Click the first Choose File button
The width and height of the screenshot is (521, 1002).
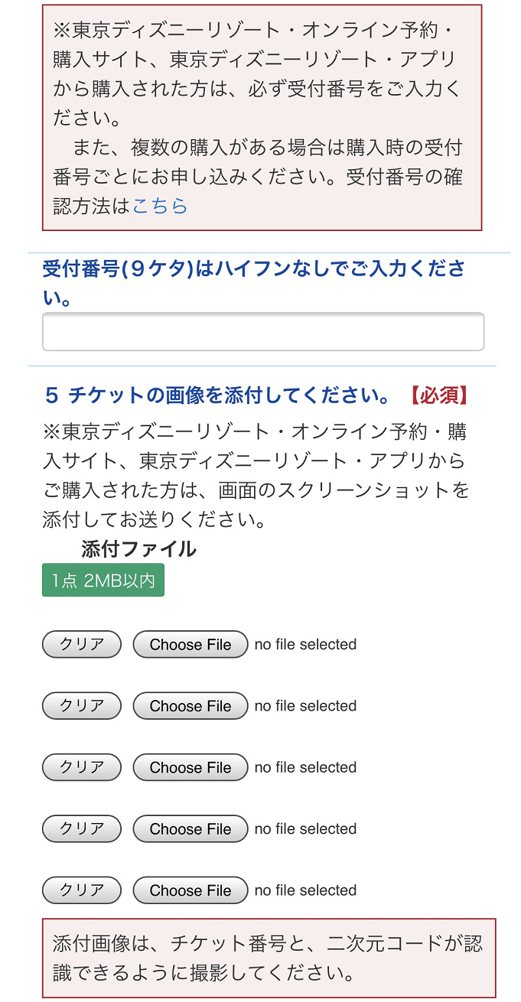(x=190, y=645)
